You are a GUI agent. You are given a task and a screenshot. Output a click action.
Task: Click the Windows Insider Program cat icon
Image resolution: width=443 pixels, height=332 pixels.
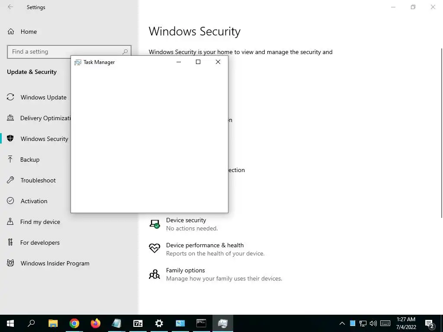click(10, 263)
